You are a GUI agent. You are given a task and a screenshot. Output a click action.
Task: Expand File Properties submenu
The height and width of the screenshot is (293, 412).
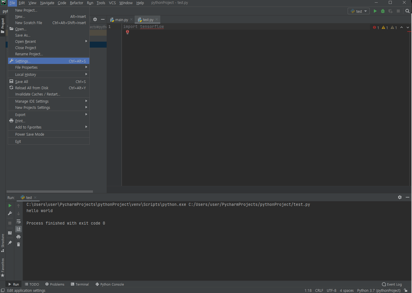tap(49, 67)
